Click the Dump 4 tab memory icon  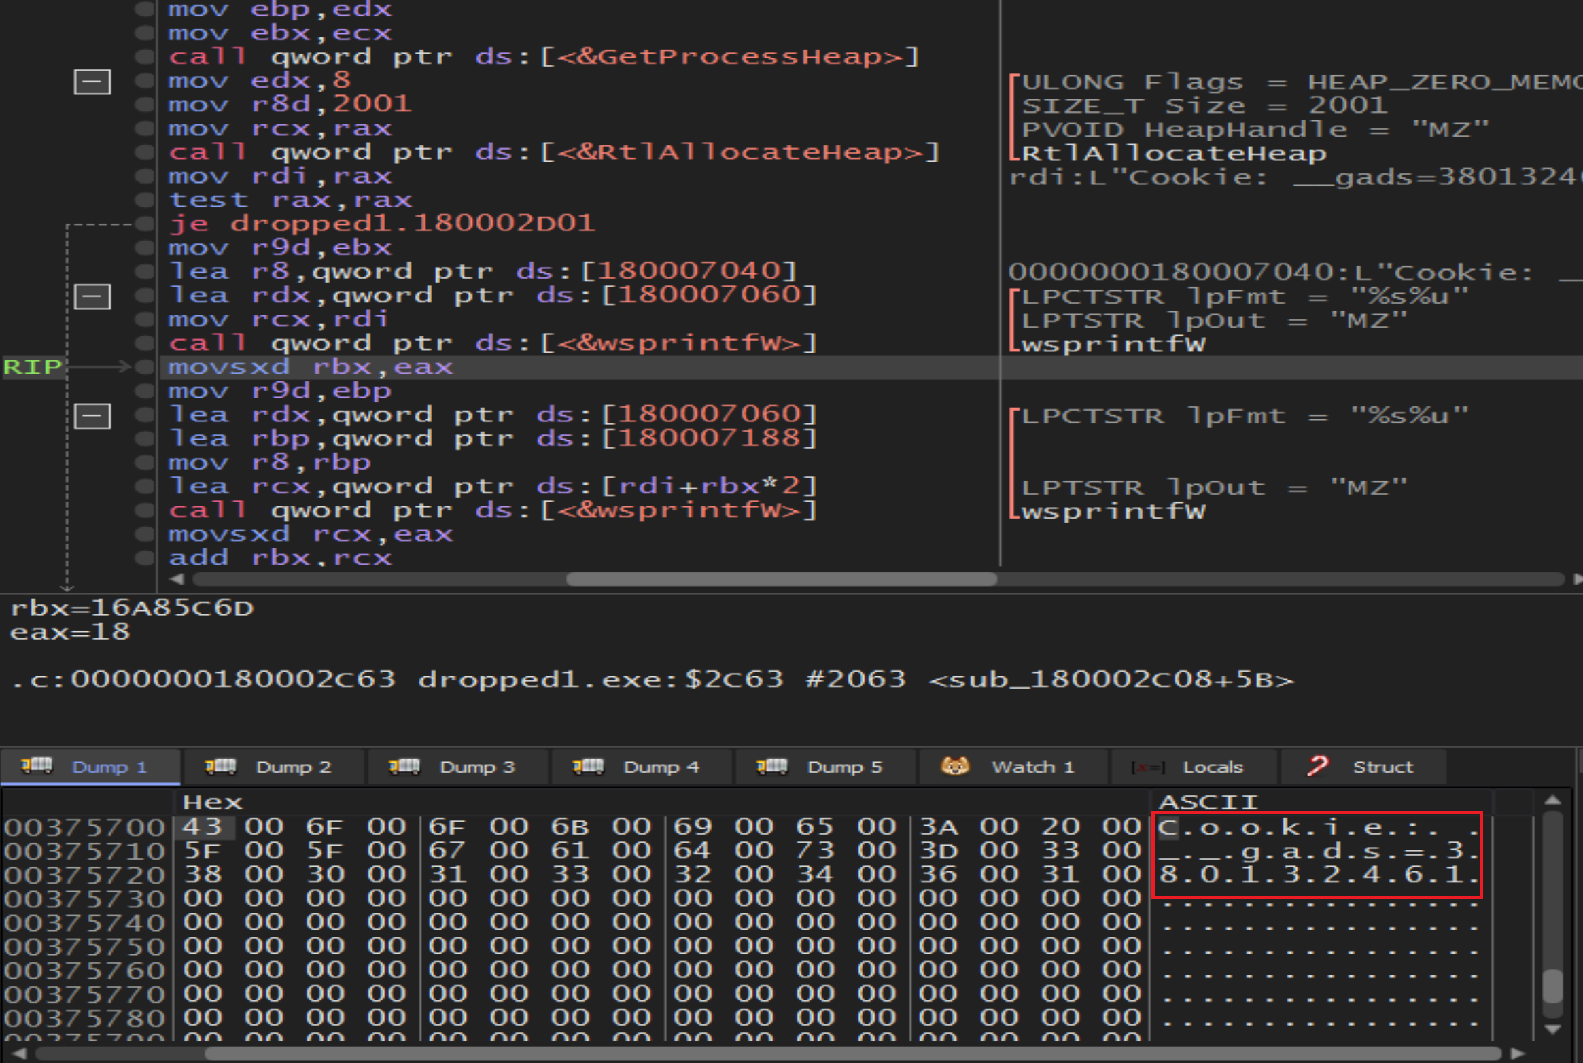click(x=588, y=766)
